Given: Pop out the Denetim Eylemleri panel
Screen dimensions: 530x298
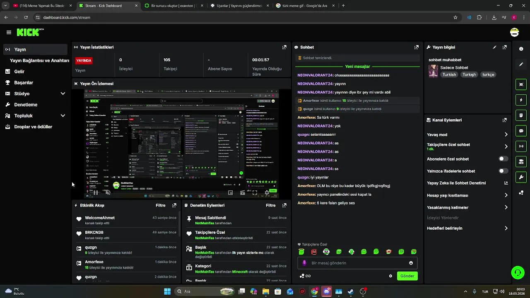Looking at the screenshot, I should pos(284,205).
